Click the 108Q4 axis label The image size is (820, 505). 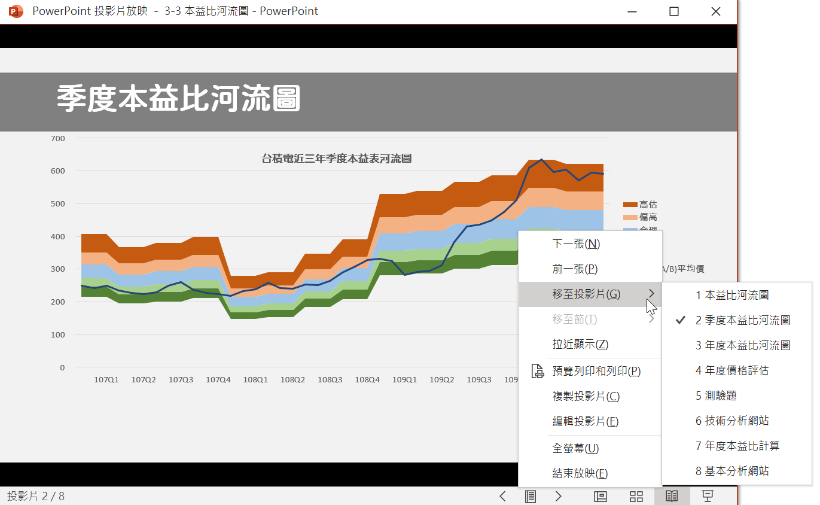tap(367, 379)
